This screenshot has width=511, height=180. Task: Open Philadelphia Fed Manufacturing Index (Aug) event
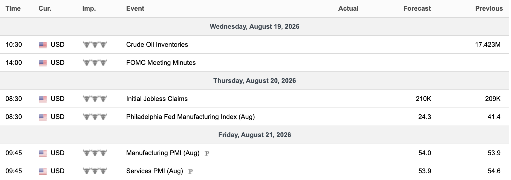point(190,117)
